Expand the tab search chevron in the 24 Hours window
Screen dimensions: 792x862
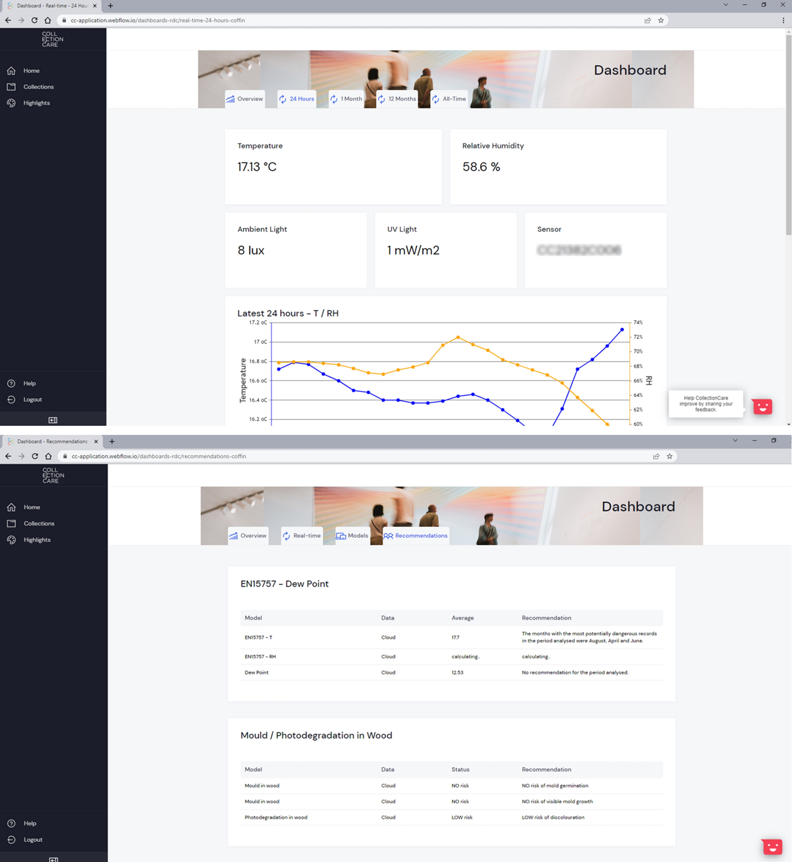tap(726, 5)
